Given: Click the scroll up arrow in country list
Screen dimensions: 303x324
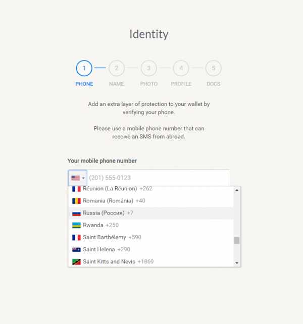Looking at the screenshot, I should [237, 190].
